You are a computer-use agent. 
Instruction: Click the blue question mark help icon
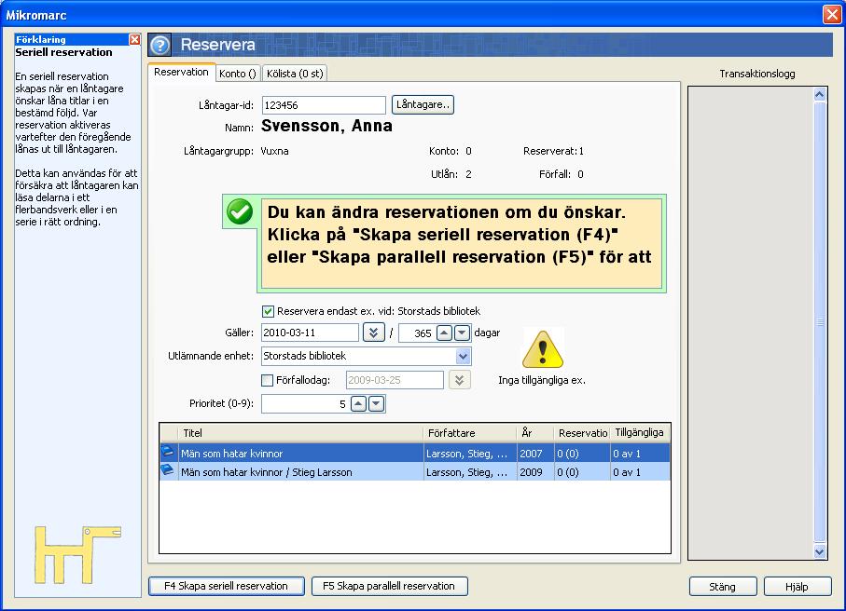coord(159,45)
